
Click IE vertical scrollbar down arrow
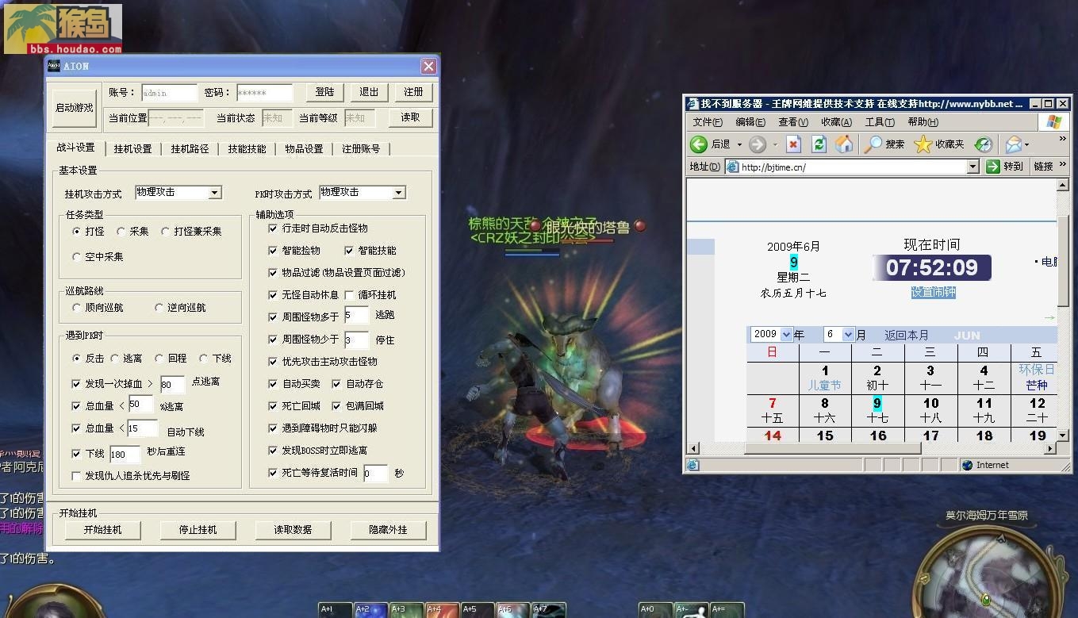click(1063, 435)
